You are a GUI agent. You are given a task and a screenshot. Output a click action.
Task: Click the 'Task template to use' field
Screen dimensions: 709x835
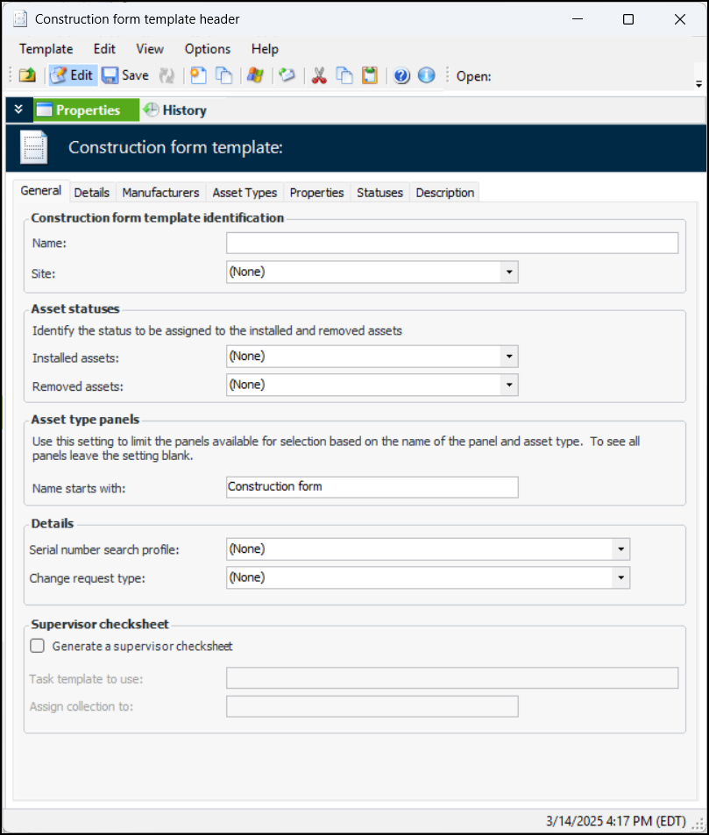coord(452,678)
